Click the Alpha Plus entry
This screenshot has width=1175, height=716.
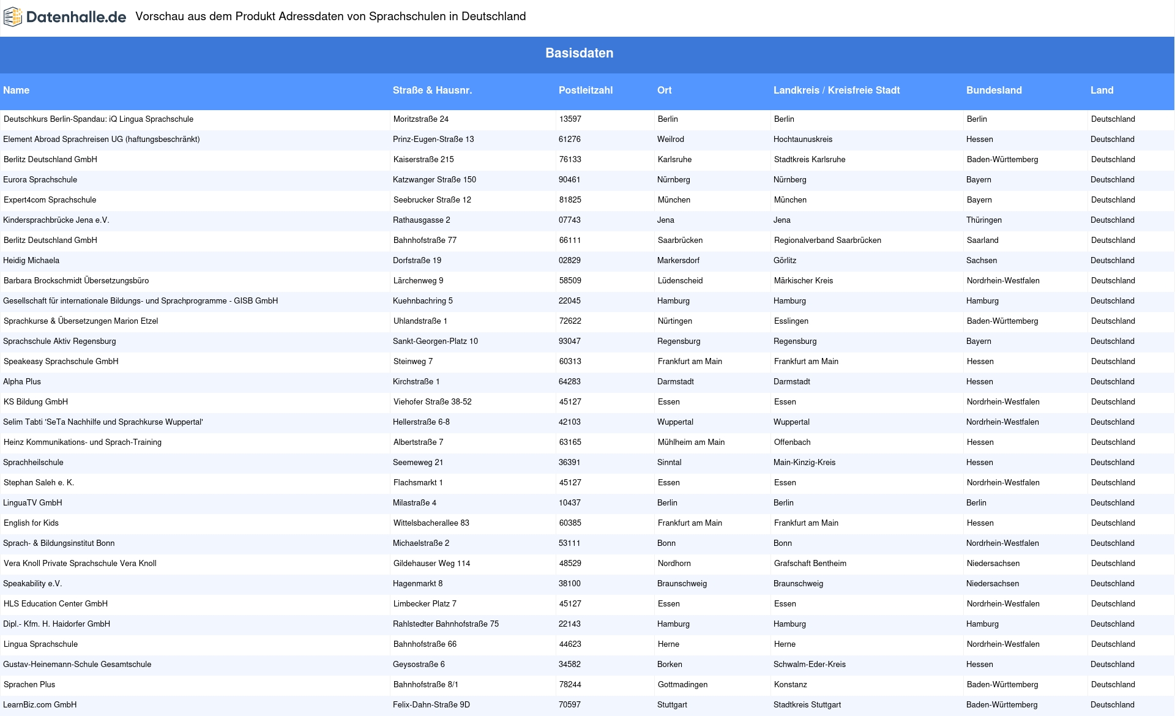click(x=22, y=382)
